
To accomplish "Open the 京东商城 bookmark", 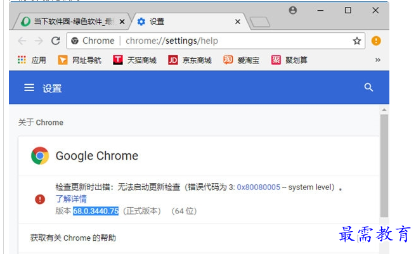I will click(190, 60).
